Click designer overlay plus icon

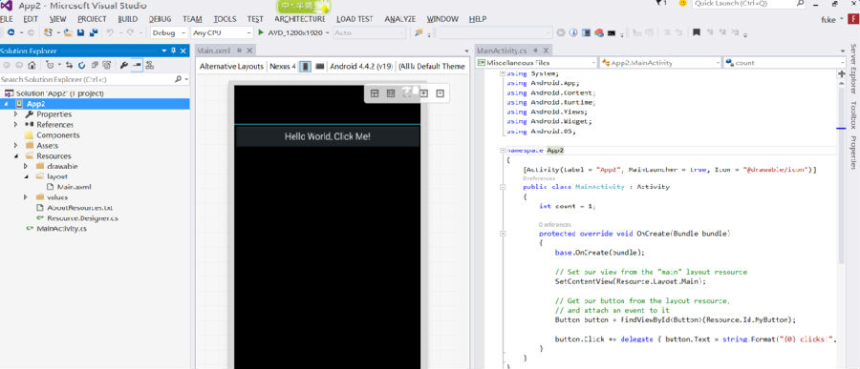[423, 93]
